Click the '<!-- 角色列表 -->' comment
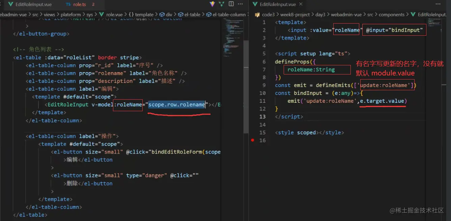Screen dimensions: 451x221 pos(38,50)
